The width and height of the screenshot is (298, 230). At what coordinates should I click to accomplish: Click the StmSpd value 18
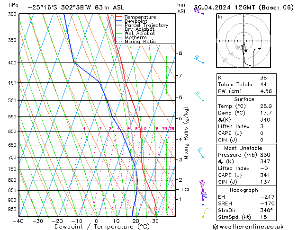(263, 217)
